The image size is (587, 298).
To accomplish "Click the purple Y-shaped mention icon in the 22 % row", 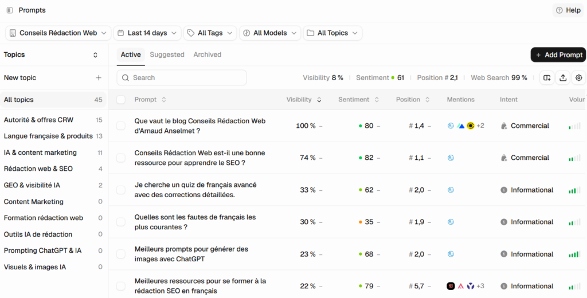I will pyautogui.click(x=471, y=287).
